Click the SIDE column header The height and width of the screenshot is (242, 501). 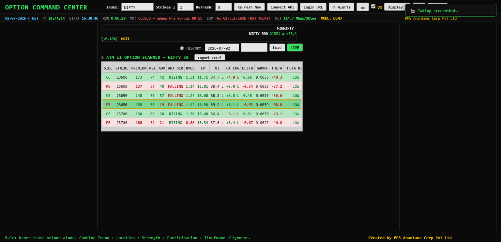pyautogui.click(x=108, y=68)
